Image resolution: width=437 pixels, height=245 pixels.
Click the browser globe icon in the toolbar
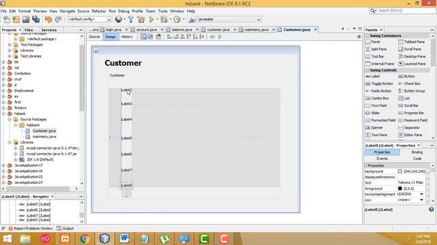(x=119, y=19)
